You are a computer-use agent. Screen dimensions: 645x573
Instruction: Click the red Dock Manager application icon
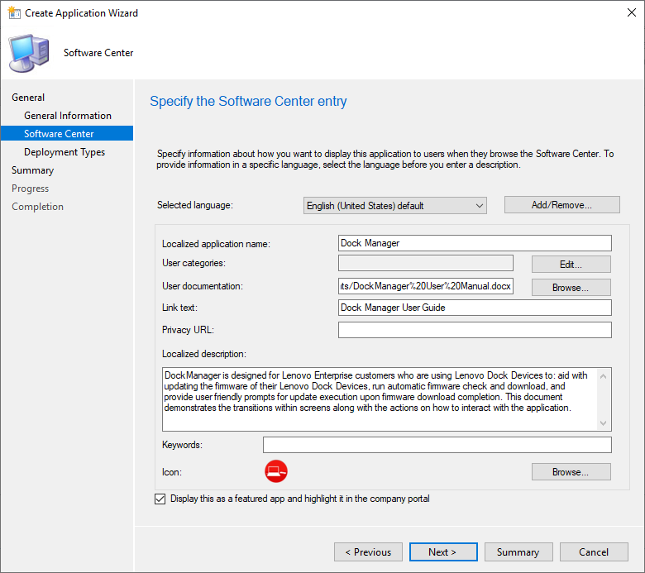[276, 471]
